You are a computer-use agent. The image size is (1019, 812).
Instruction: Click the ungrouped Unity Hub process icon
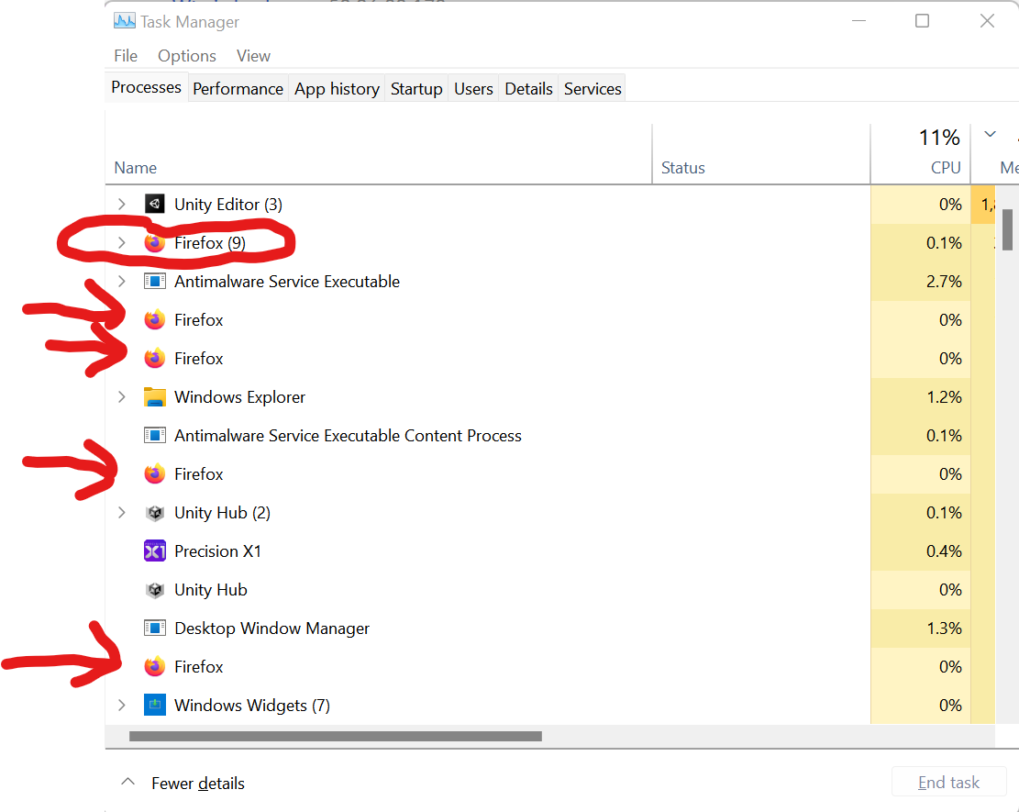155,590
